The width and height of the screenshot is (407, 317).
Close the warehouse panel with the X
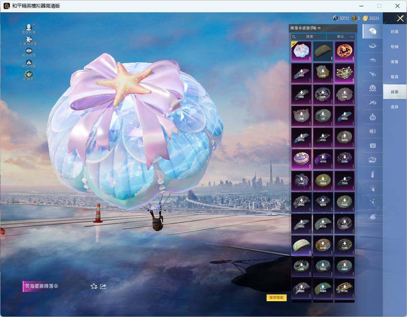[x=400, y=18]
